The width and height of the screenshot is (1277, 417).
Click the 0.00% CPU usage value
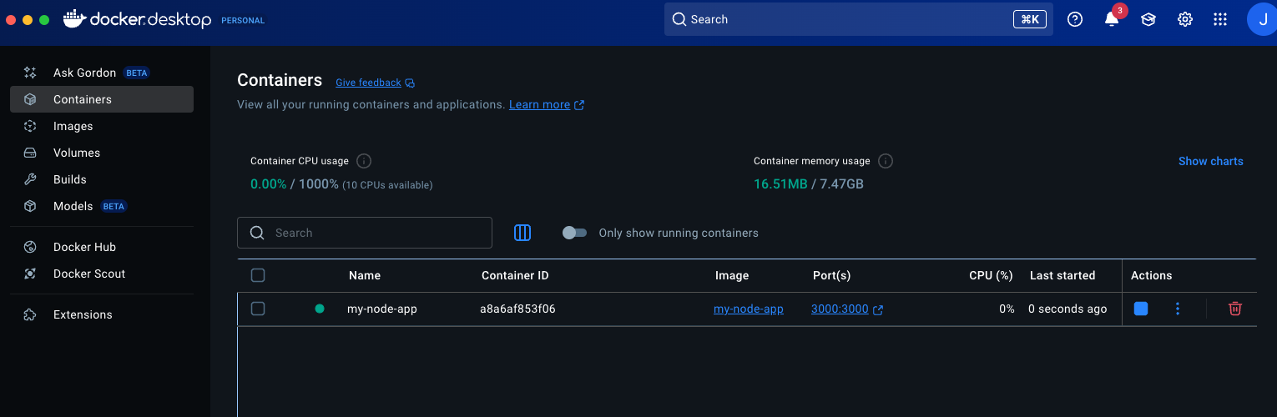pyautogui.click(x=269, y=184)
